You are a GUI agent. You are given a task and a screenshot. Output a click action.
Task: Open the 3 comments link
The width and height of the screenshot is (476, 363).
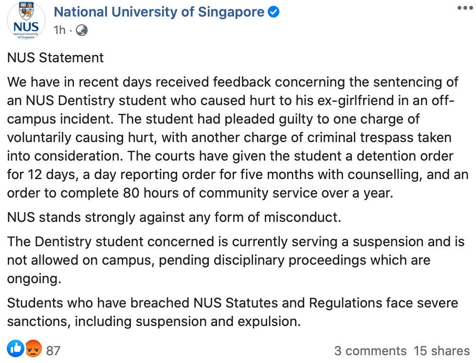coord(370,350)
